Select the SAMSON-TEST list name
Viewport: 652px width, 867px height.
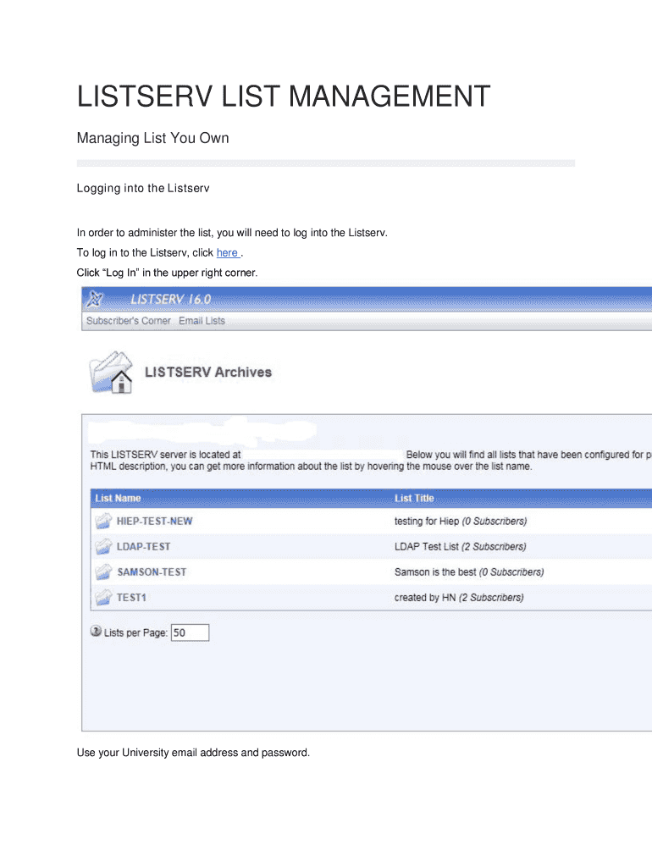pos(152,572)
